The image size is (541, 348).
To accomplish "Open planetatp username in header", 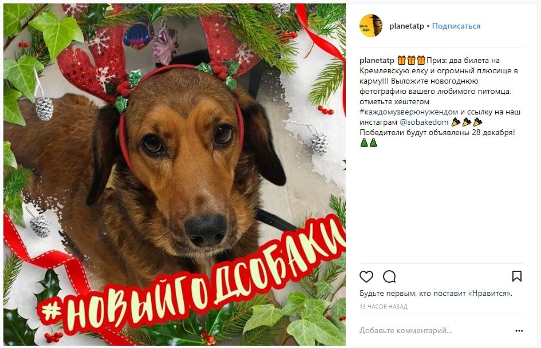I will pyautogui.click(x=406, y=26).
